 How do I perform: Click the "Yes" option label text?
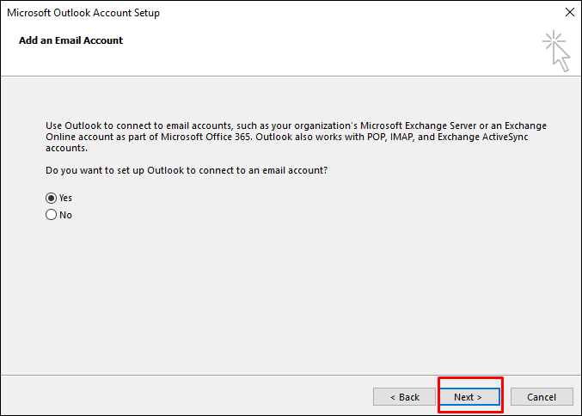tap(65, 198)
